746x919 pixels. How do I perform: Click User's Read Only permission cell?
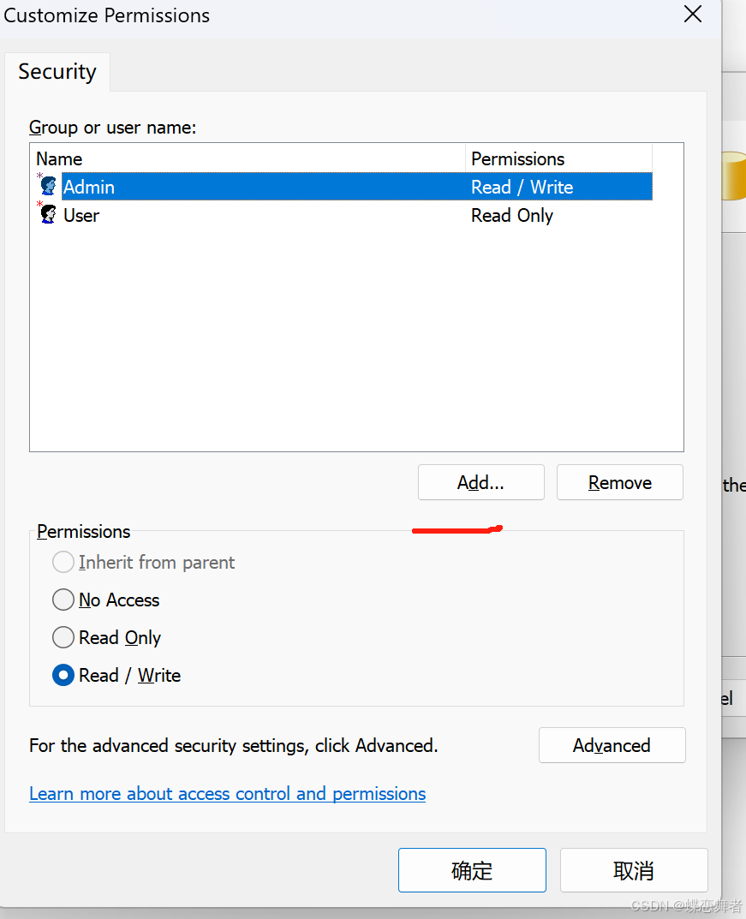[512, 216]
